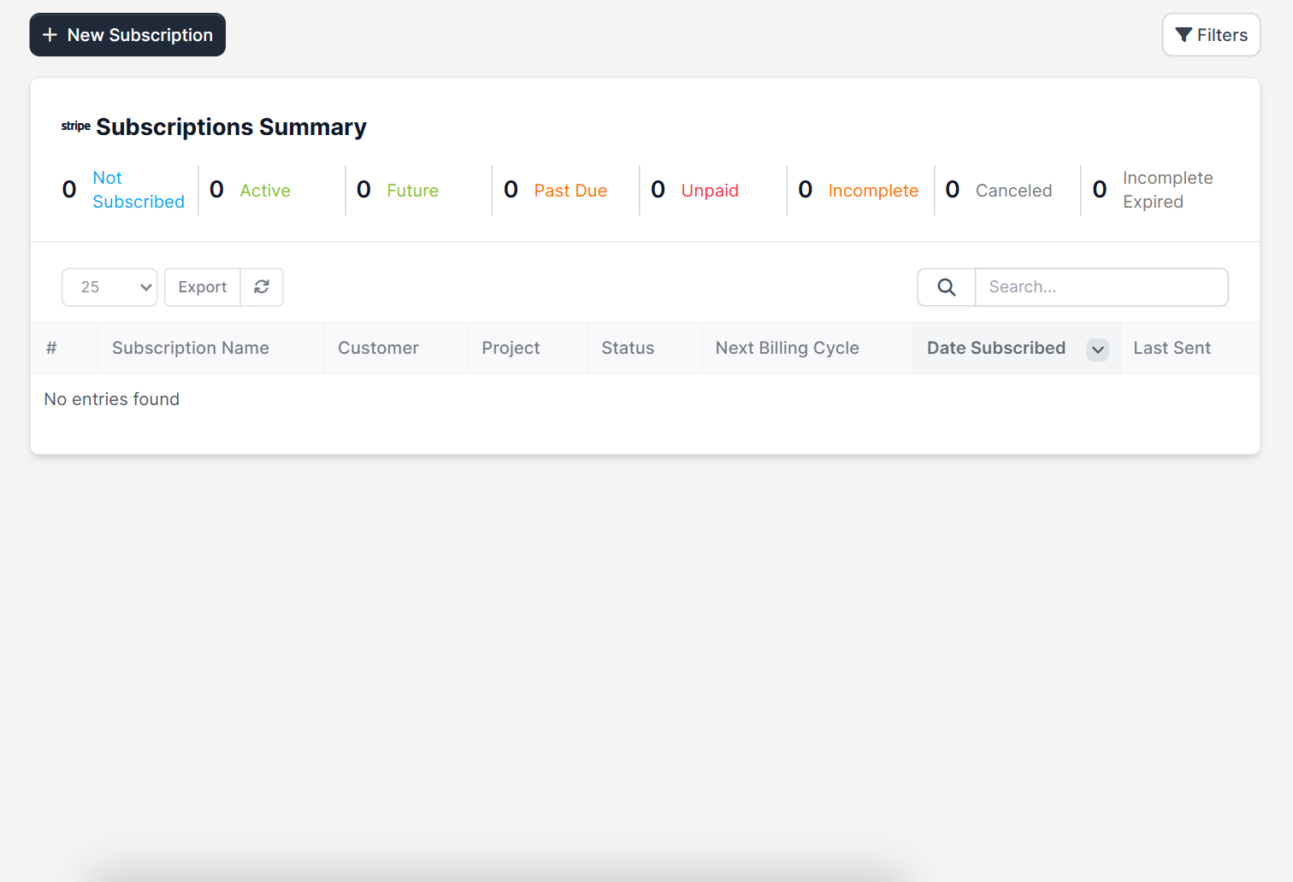Filter by Unpaid subscriptions
The height and width of the screenshot is (882, 1293).
tap(710, 191)
